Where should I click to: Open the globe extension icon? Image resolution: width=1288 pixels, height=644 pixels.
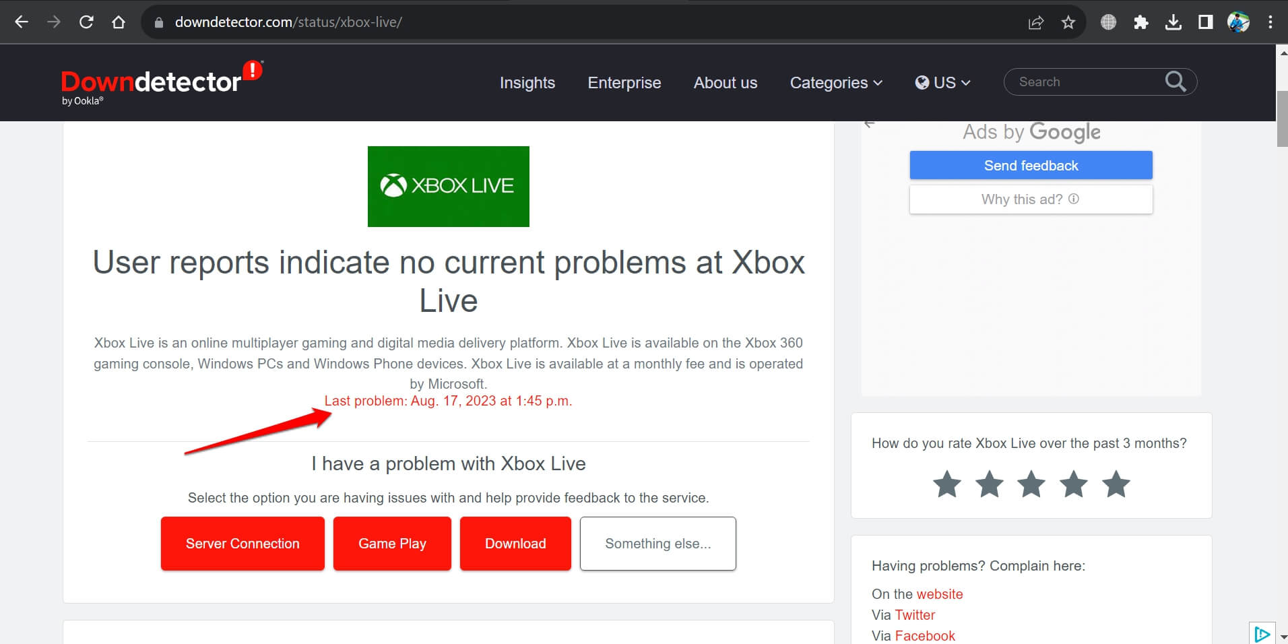click(1108, 22)
